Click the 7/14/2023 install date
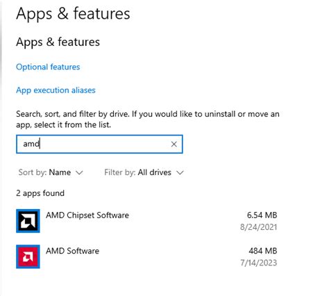329x296 pixels. tap(259, 263)
